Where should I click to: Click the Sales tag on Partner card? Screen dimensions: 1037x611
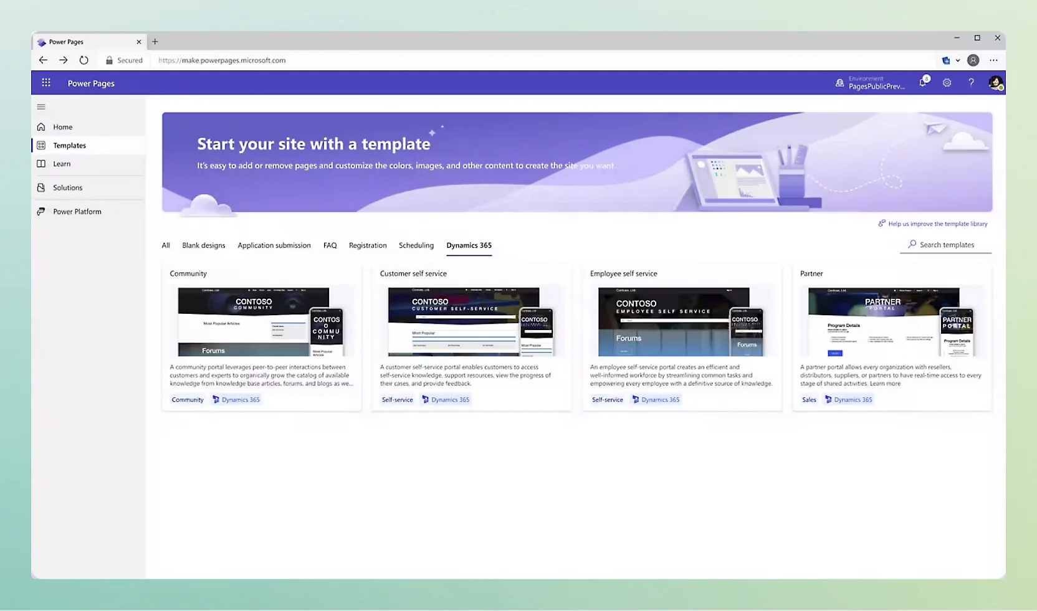(809, 400)
